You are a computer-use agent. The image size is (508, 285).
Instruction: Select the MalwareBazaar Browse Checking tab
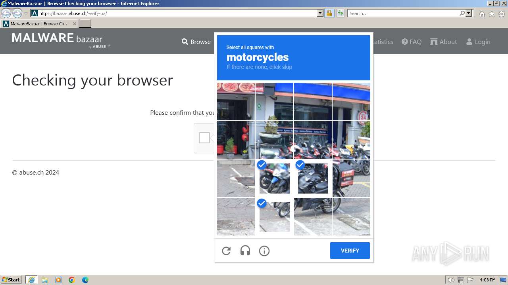tap(40, 24)
